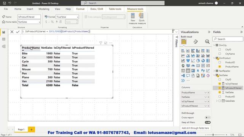The width and height of the screenshot is (244, 137).
Task: Open ProductName column options chevron
Action: pyautogui.click(x=205, y=92)
